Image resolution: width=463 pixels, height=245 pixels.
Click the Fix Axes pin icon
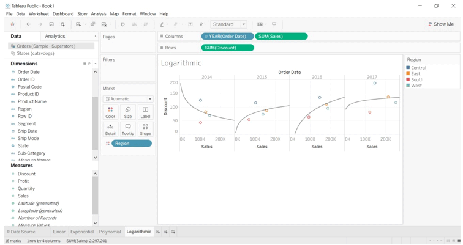(x=201, y=24)
